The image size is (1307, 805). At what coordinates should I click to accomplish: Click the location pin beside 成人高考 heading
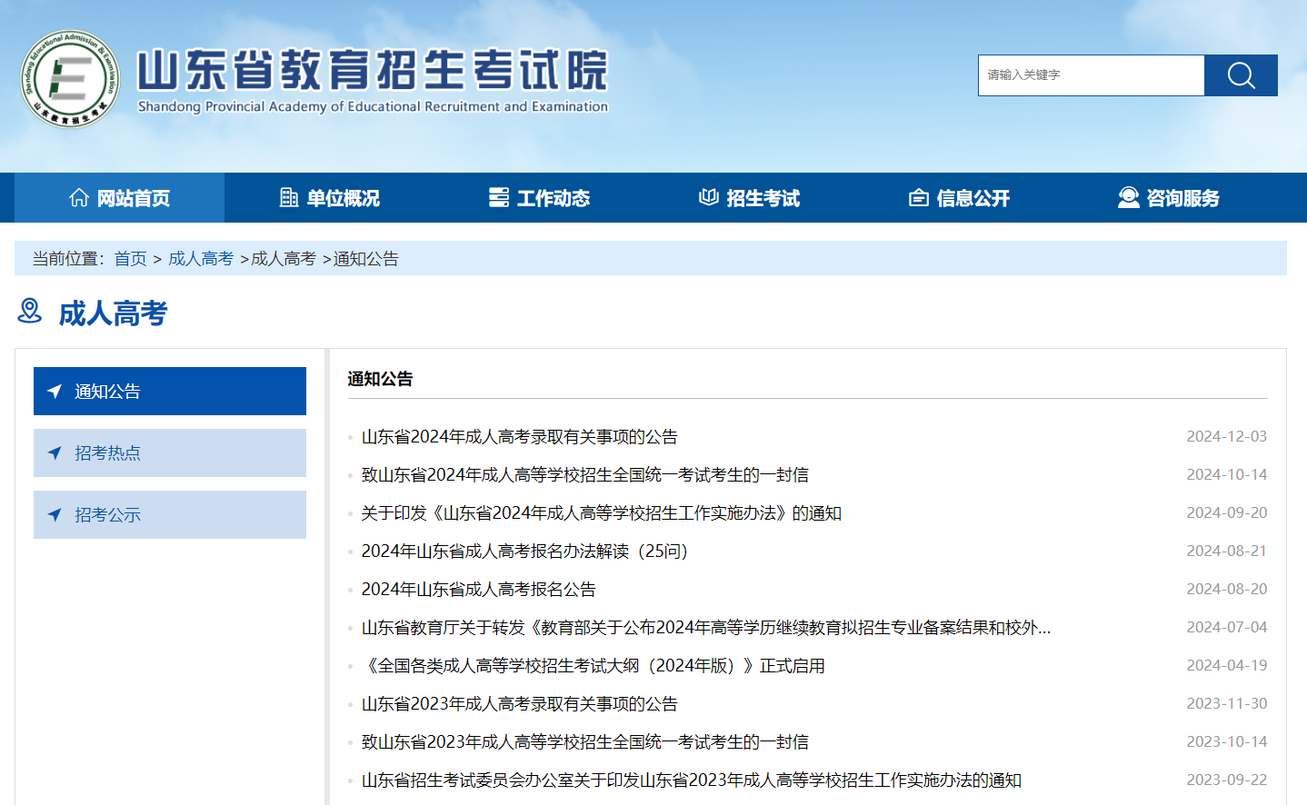tap(30, 312)
